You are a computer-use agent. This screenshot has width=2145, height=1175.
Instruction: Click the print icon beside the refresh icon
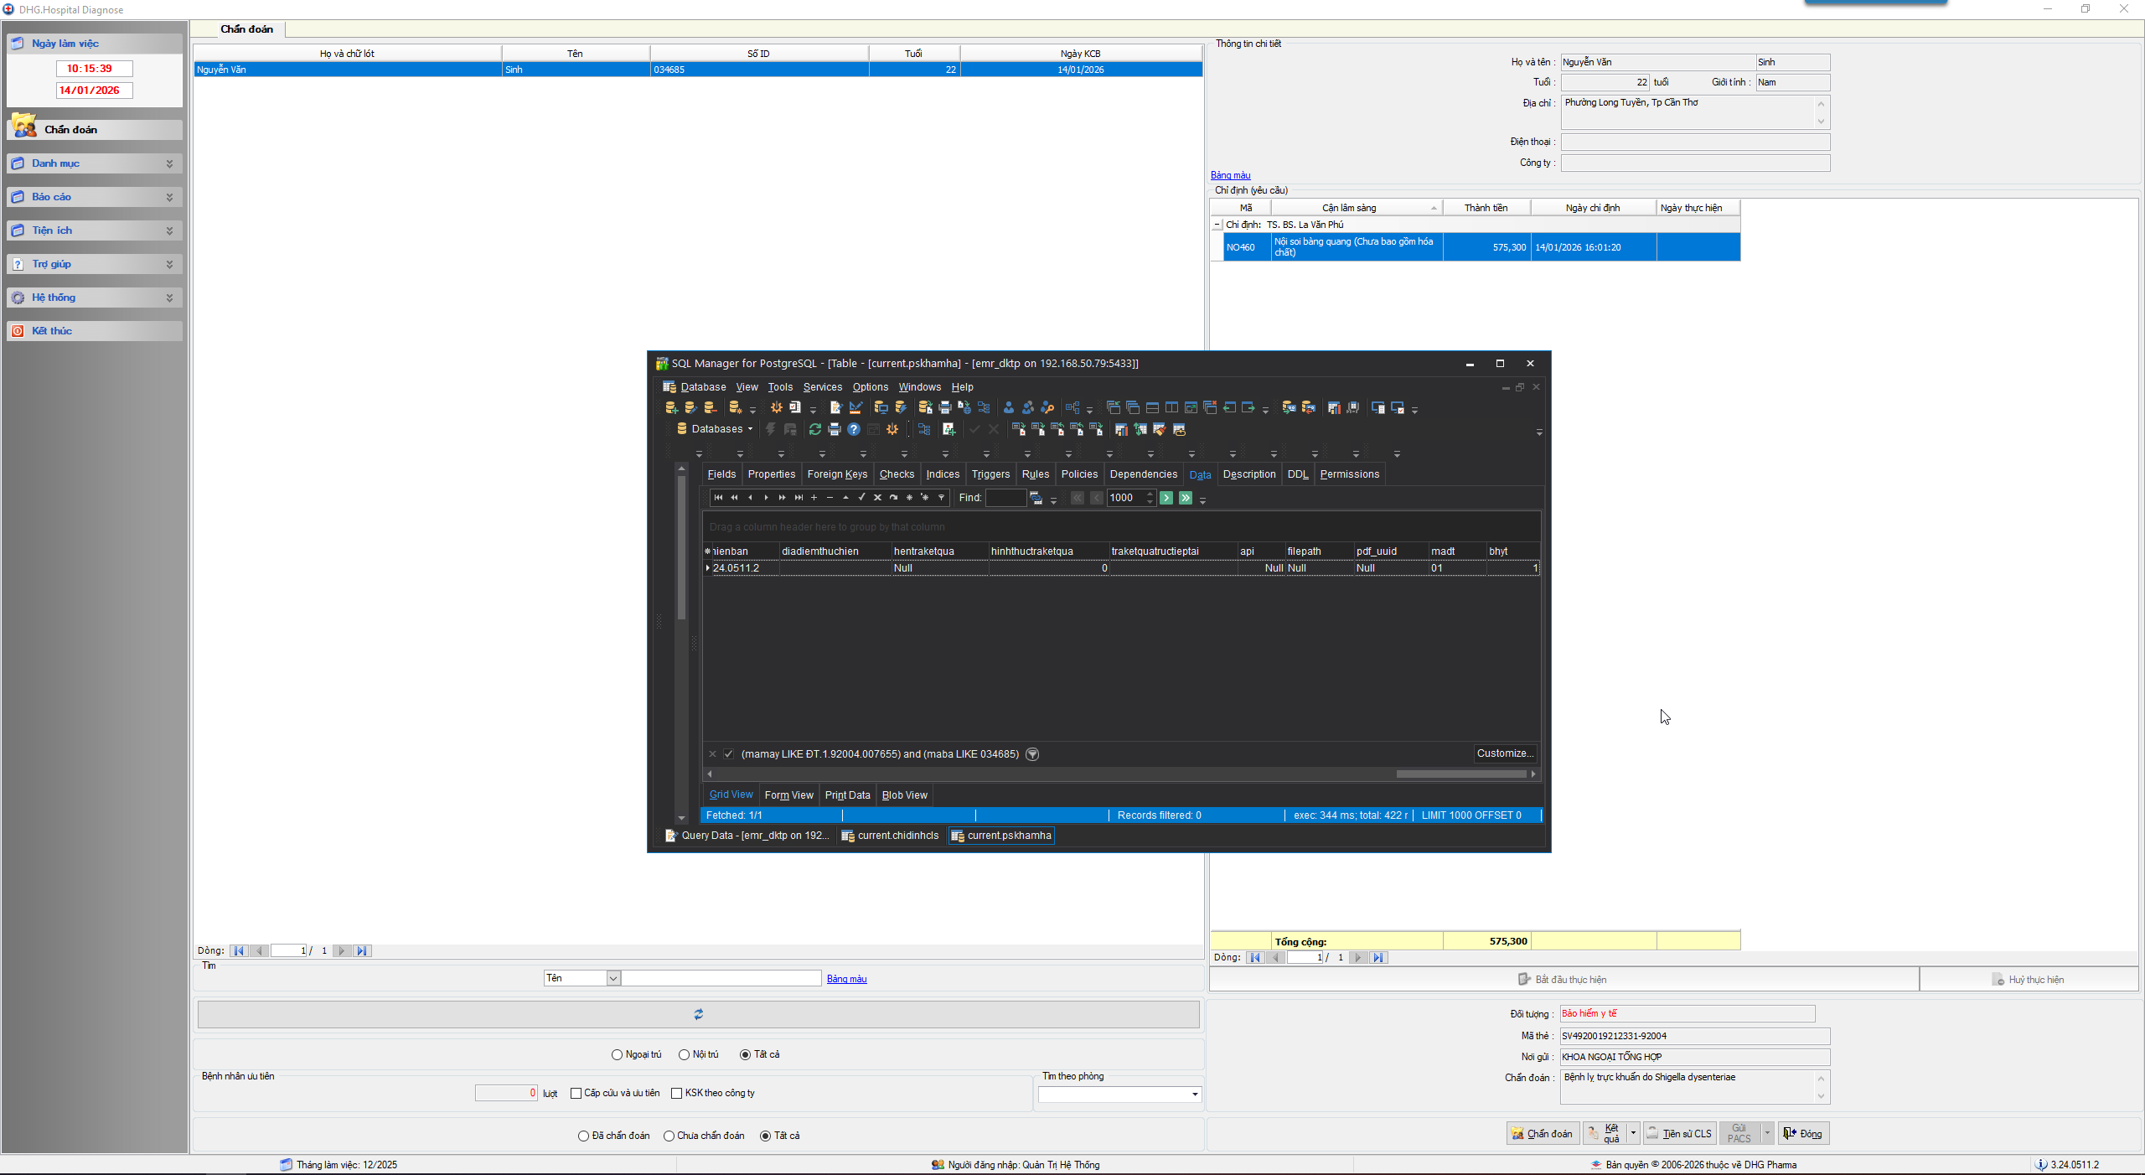coord(834,429)
